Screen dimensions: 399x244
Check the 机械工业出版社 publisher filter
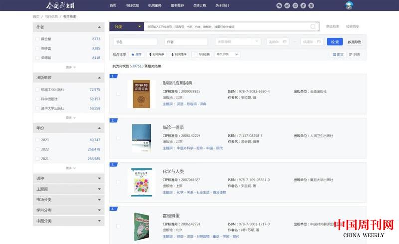coord(38,90)
